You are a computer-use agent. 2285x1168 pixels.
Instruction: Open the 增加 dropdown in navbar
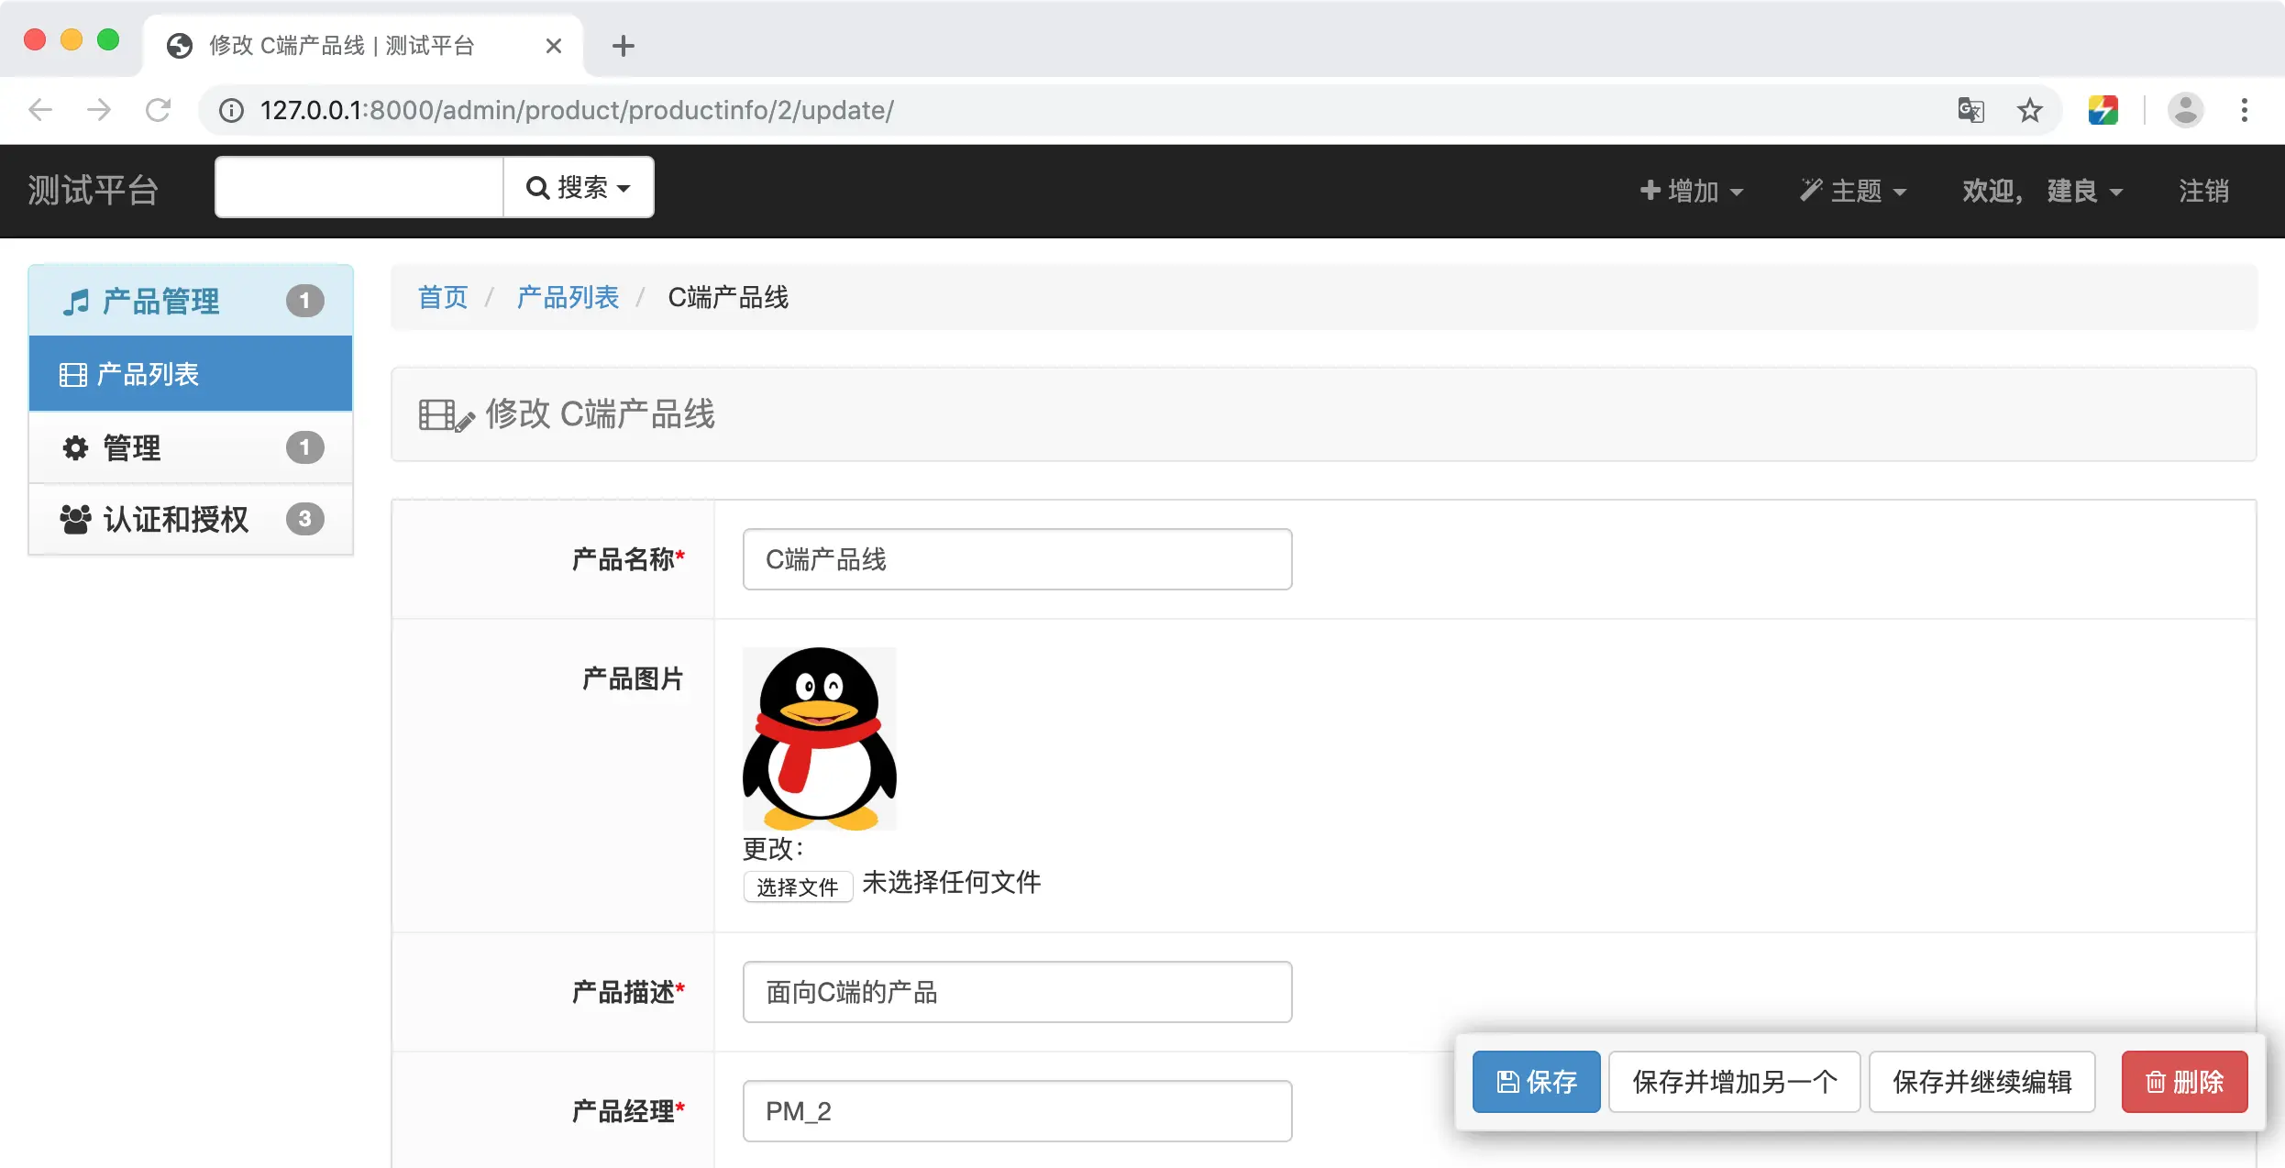(1691, 191)
